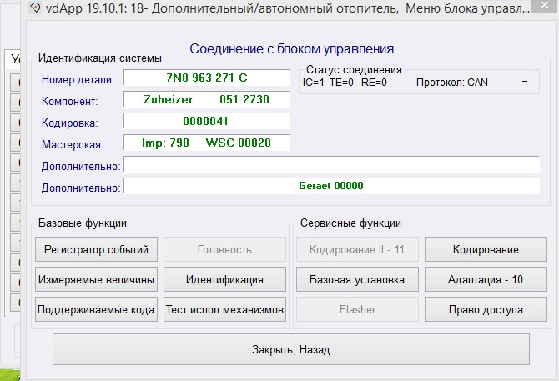Click part number field 7N0 963 271 C
Viewport: 559px width, 381px height.
pyautogui.click(x=207, y=78)
